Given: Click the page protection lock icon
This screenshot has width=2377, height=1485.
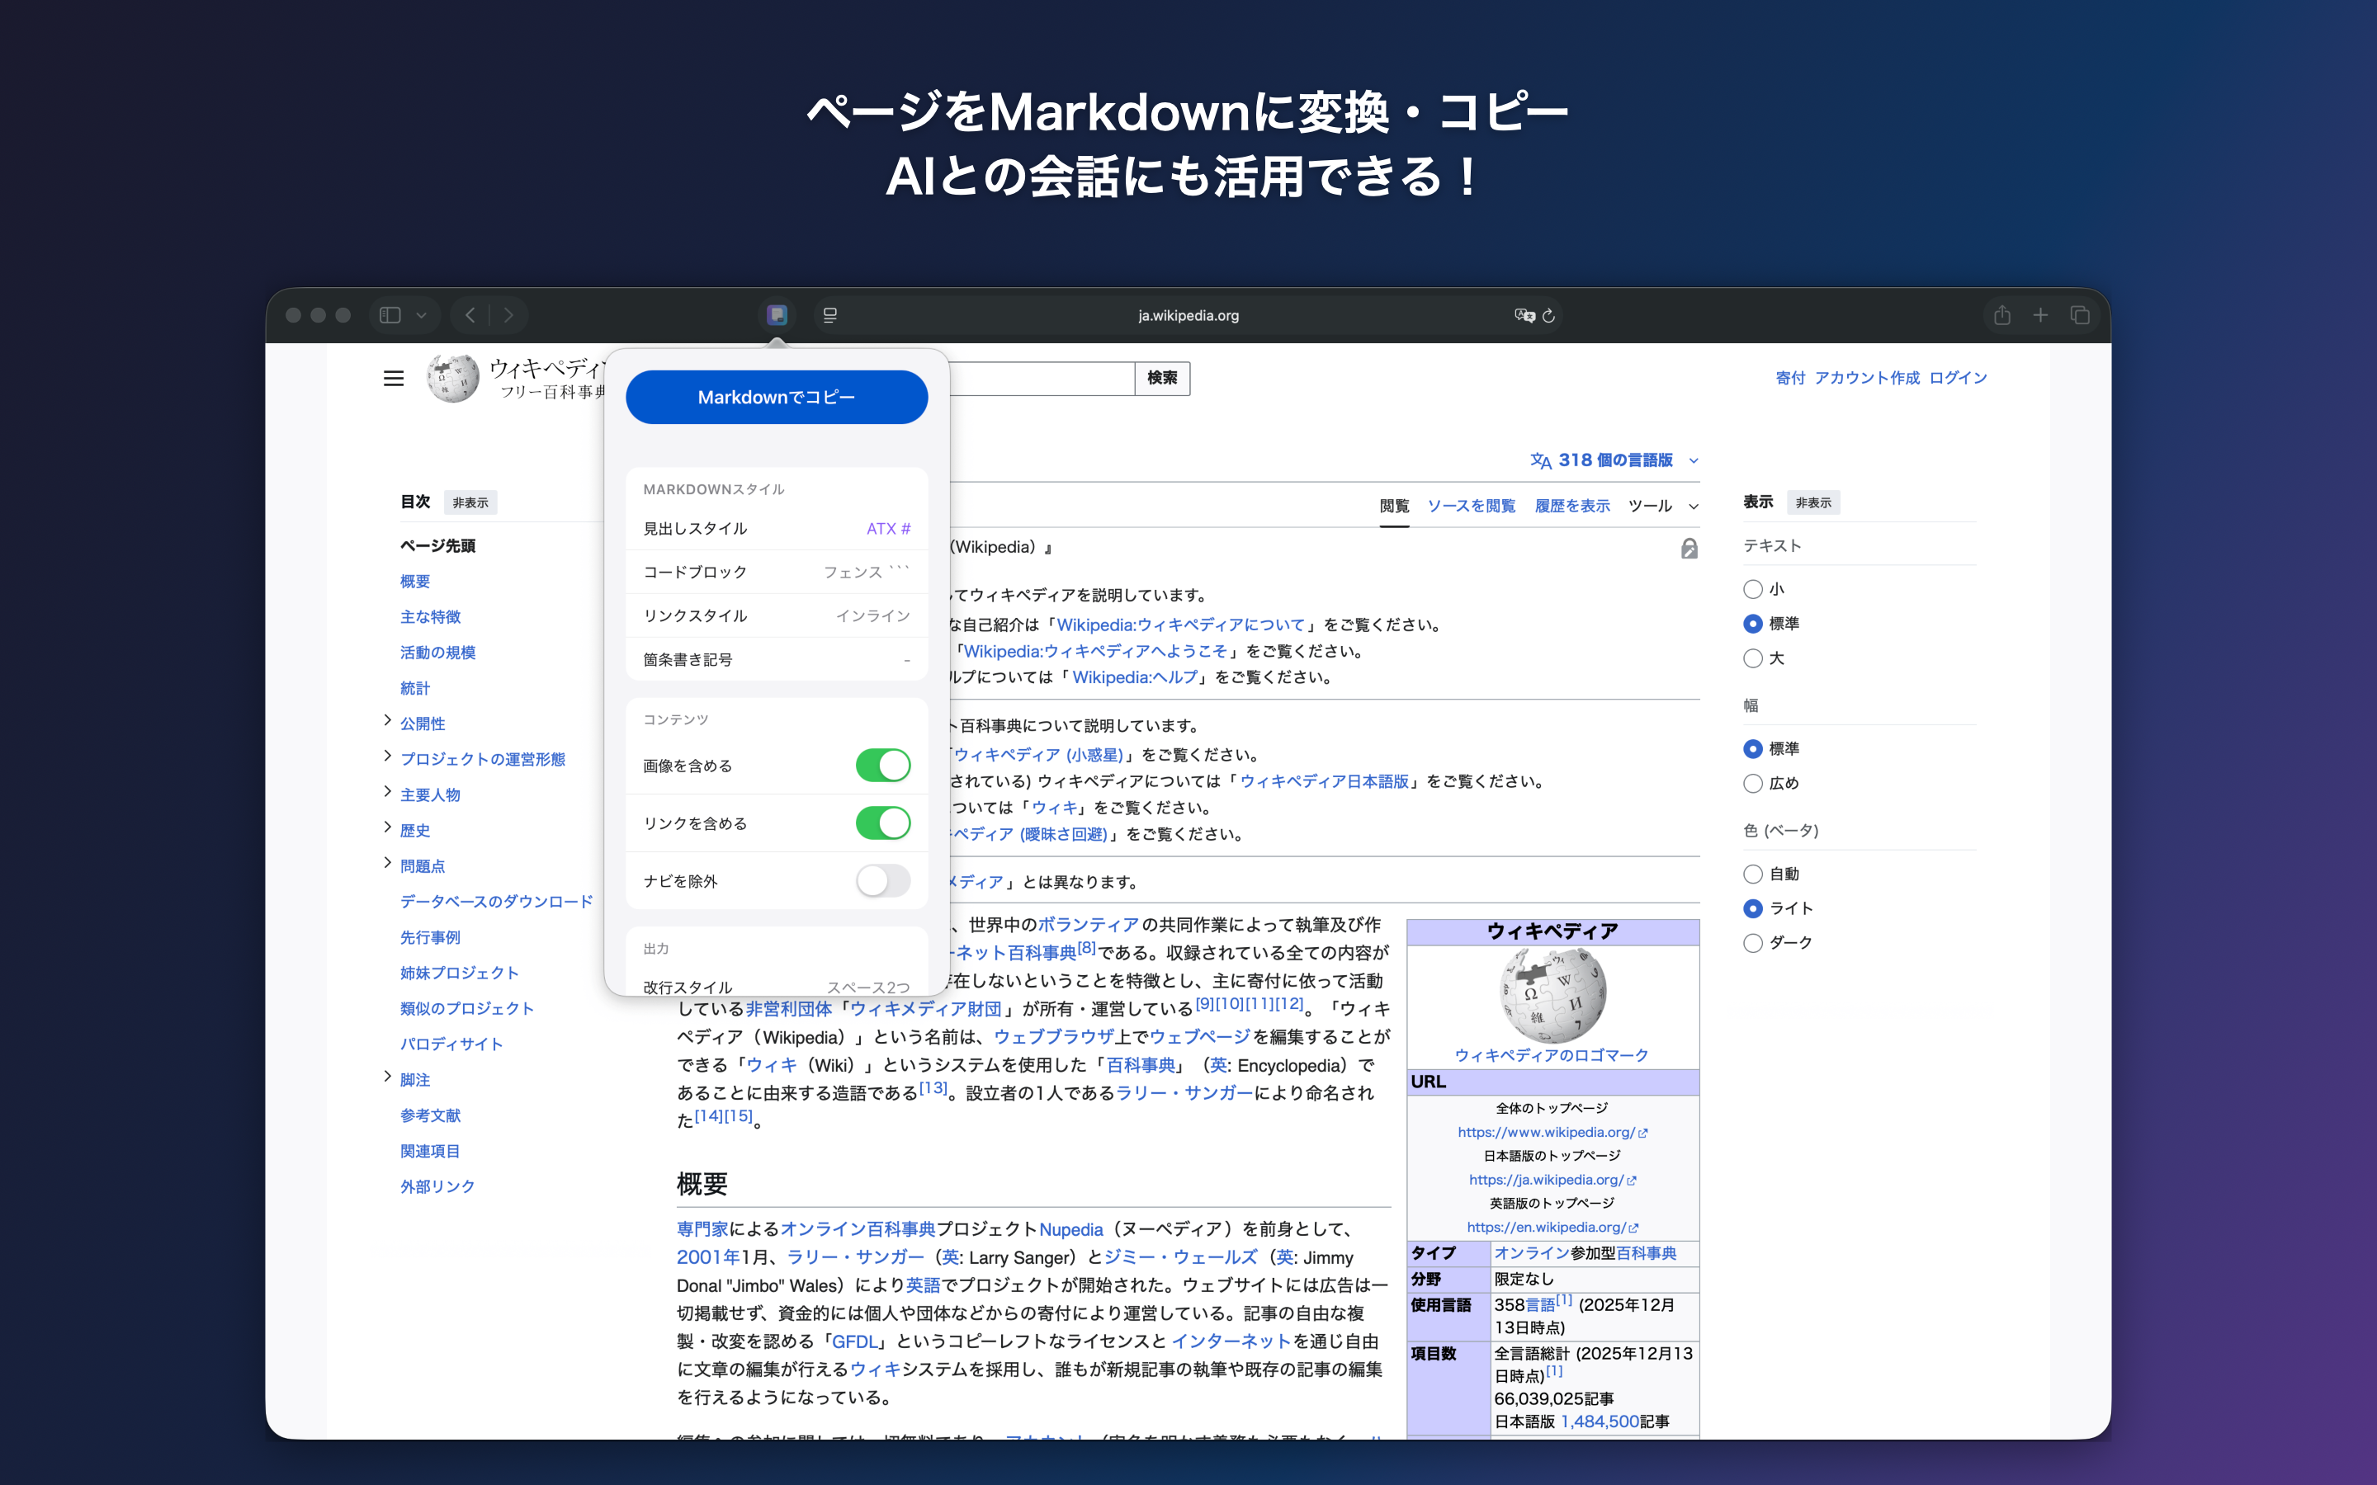Looking at the screenshot, I should [1689, 548].
